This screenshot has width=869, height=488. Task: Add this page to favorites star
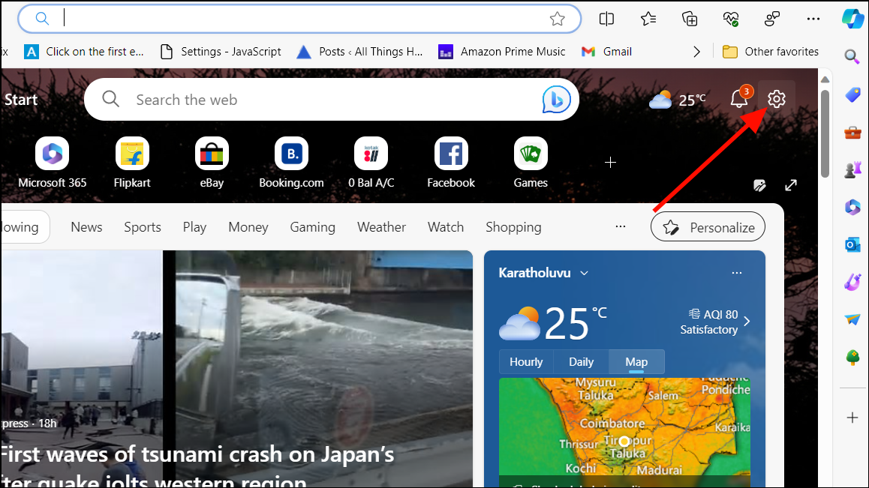557,19
